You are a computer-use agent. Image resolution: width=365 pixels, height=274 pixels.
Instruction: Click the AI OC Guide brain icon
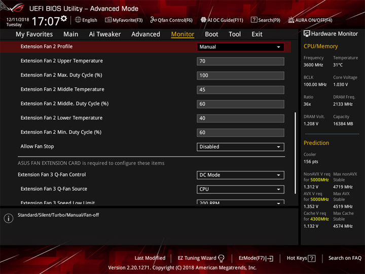[203, 20]
